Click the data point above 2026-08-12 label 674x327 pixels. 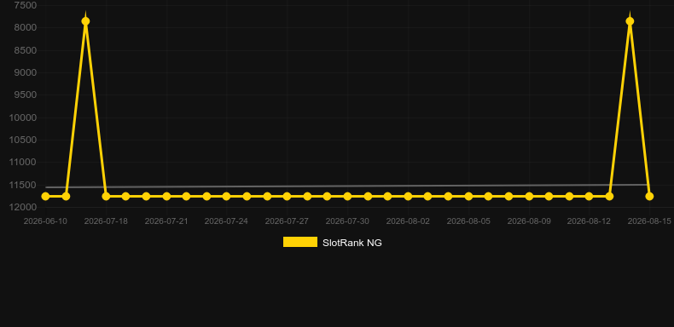tap(589, 196)
